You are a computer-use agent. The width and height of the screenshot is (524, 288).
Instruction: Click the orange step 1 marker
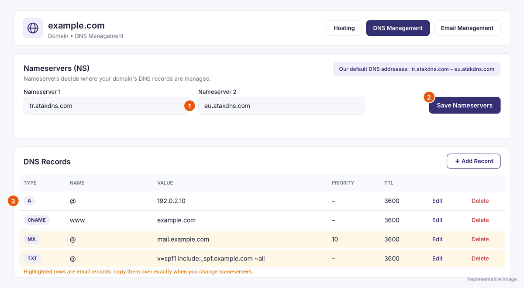189,106
